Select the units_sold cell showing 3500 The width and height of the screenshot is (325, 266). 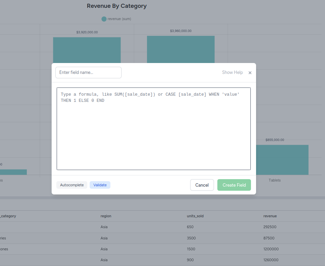[x=191, y=238]
